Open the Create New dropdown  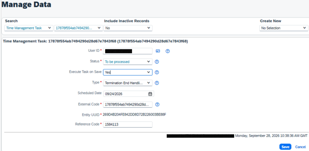pos(284,28)
